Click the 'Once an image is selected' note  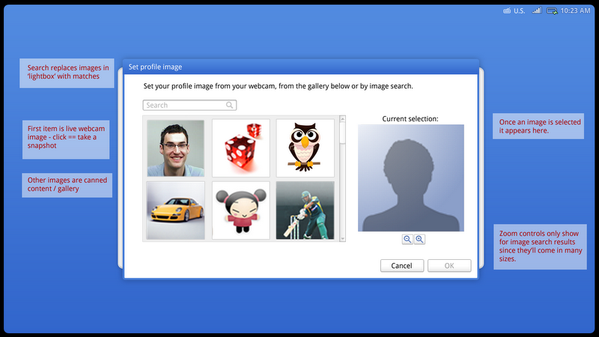tap(538, 126)
